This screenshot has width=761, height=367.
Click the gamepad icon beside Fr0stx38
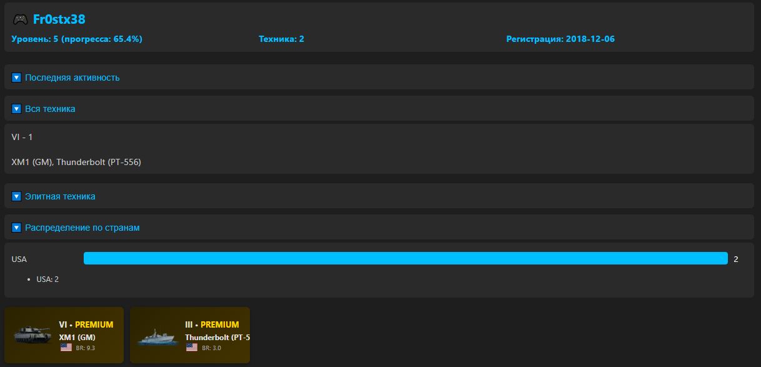20,19
